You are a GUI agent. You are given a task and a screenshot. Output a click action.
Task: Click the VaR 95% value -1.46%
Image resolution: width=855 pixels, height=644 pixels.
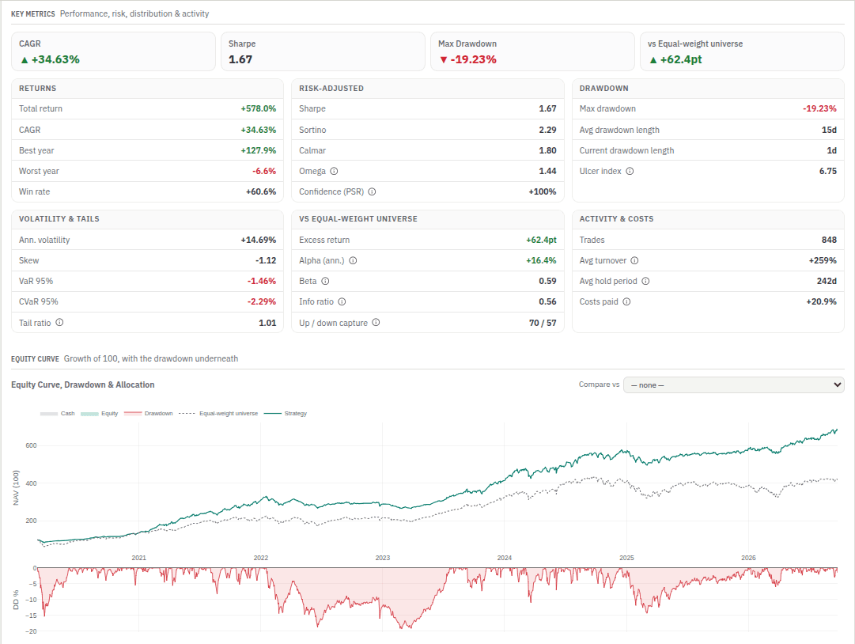click(262, 282)
